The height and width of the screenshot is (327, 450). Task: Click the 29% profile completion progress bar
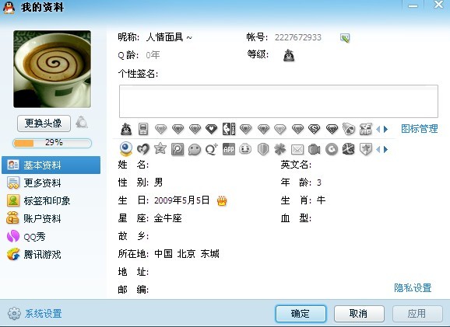pyautogui.click(x=52, y=143)
